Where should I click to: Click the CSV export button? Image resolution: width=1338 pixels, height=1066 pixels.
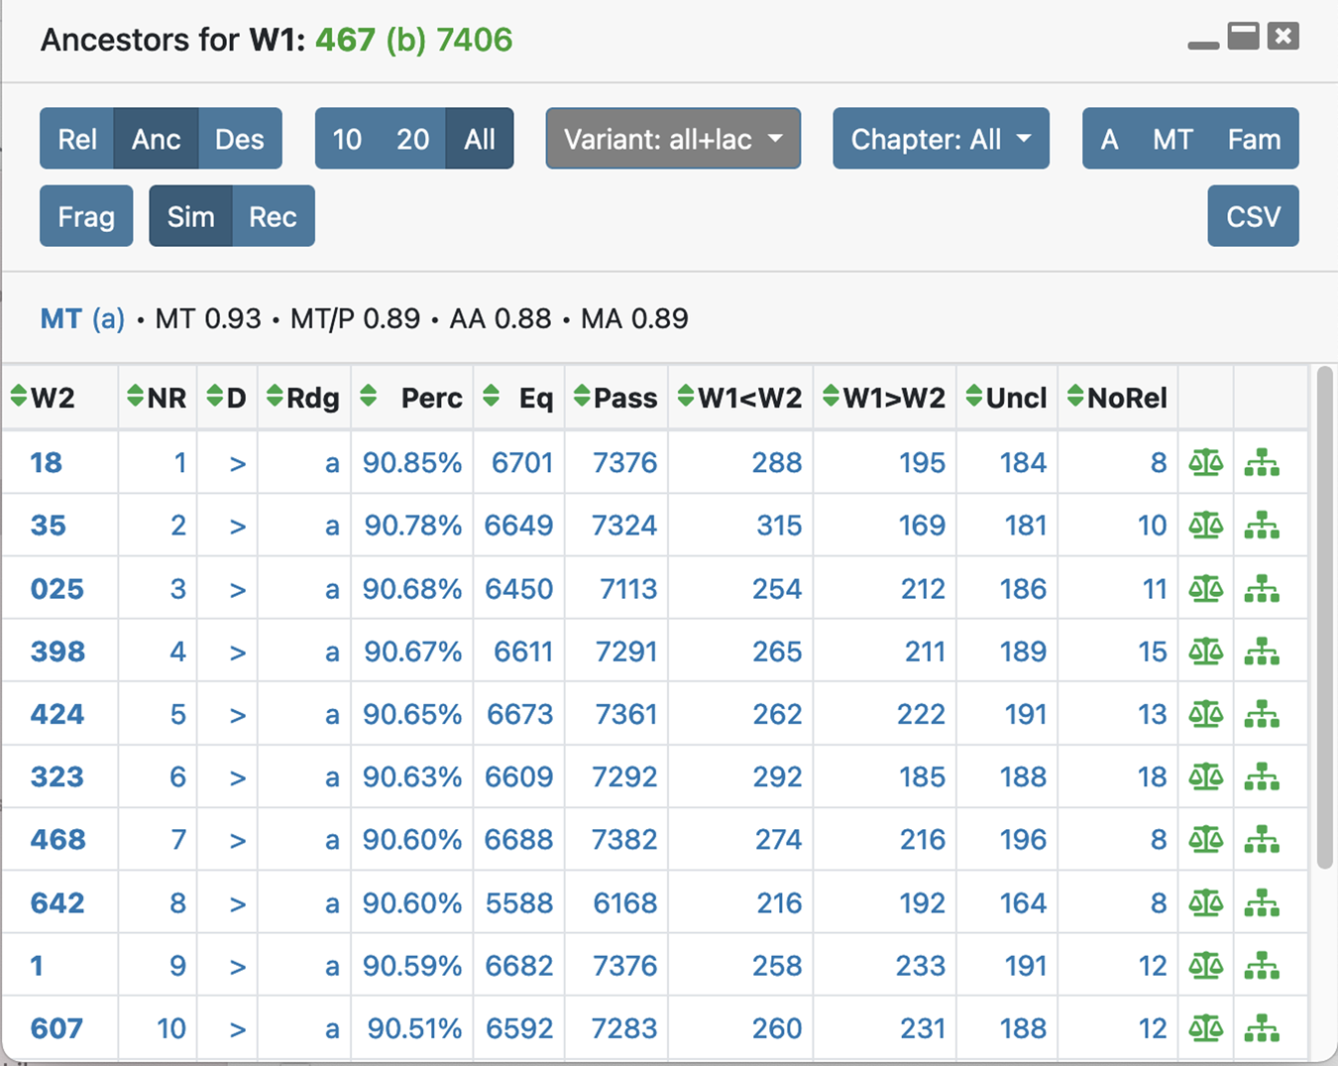(x=1253, y=216)
